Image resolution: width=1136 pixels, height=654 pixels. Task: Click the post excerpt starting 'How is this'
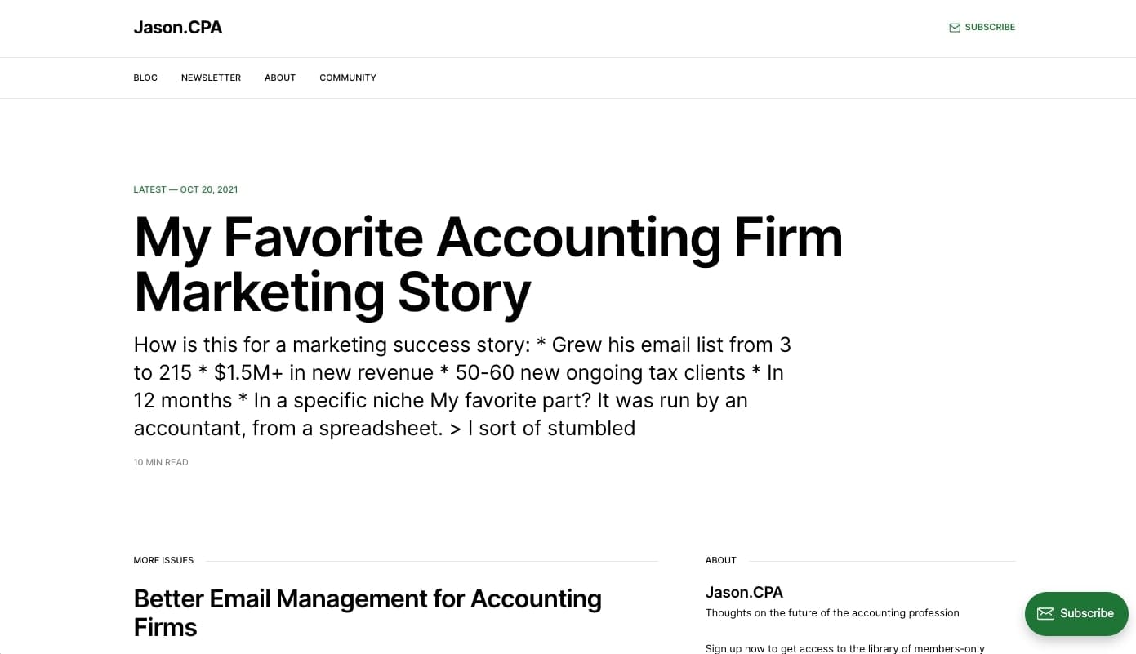point(462,385)
